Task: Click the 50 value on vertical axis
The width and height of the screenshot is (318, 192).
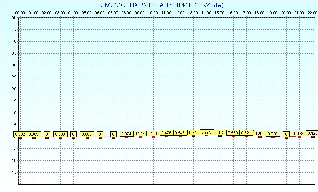Action: coord(14,17)
